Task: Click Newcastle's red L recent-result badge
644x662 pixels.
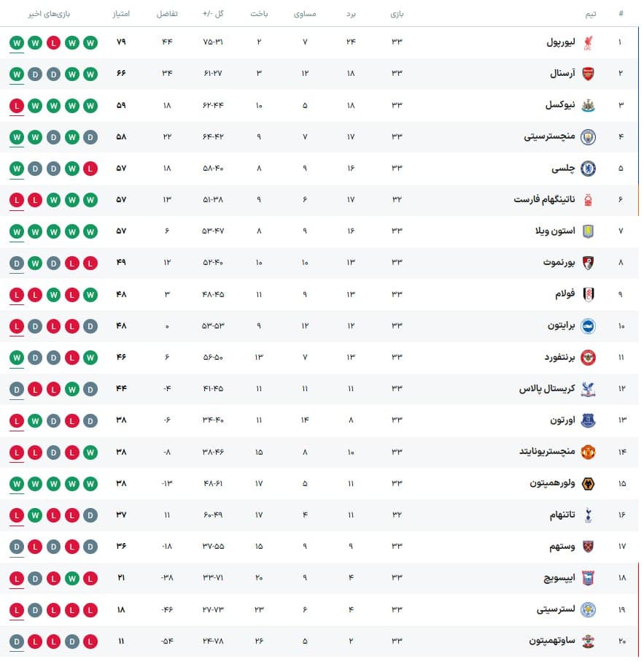Action: tap(17, 106)
